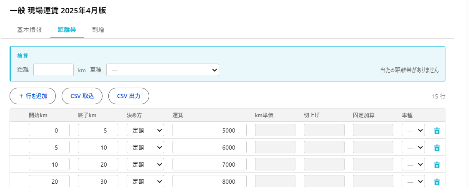Click the 運賃 field showing 7000

[210, 164]
